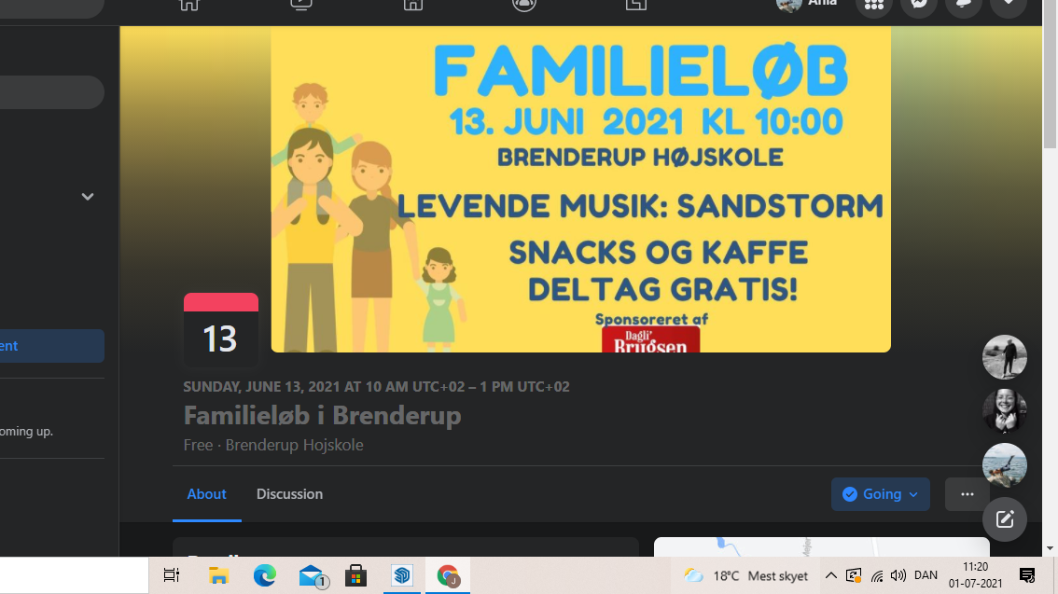Open the three-dots more options button

(967, 494)
